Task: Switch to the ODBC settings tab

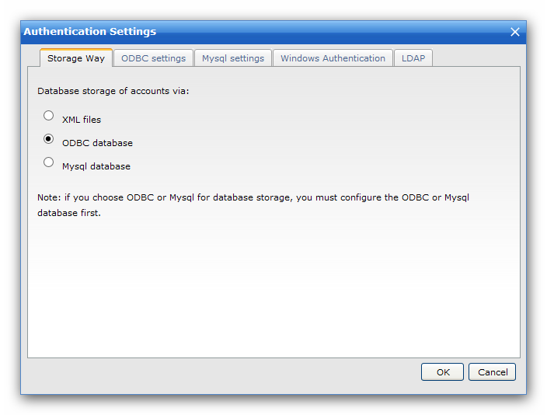Action: pyautogui.click(x=154, y=58)
